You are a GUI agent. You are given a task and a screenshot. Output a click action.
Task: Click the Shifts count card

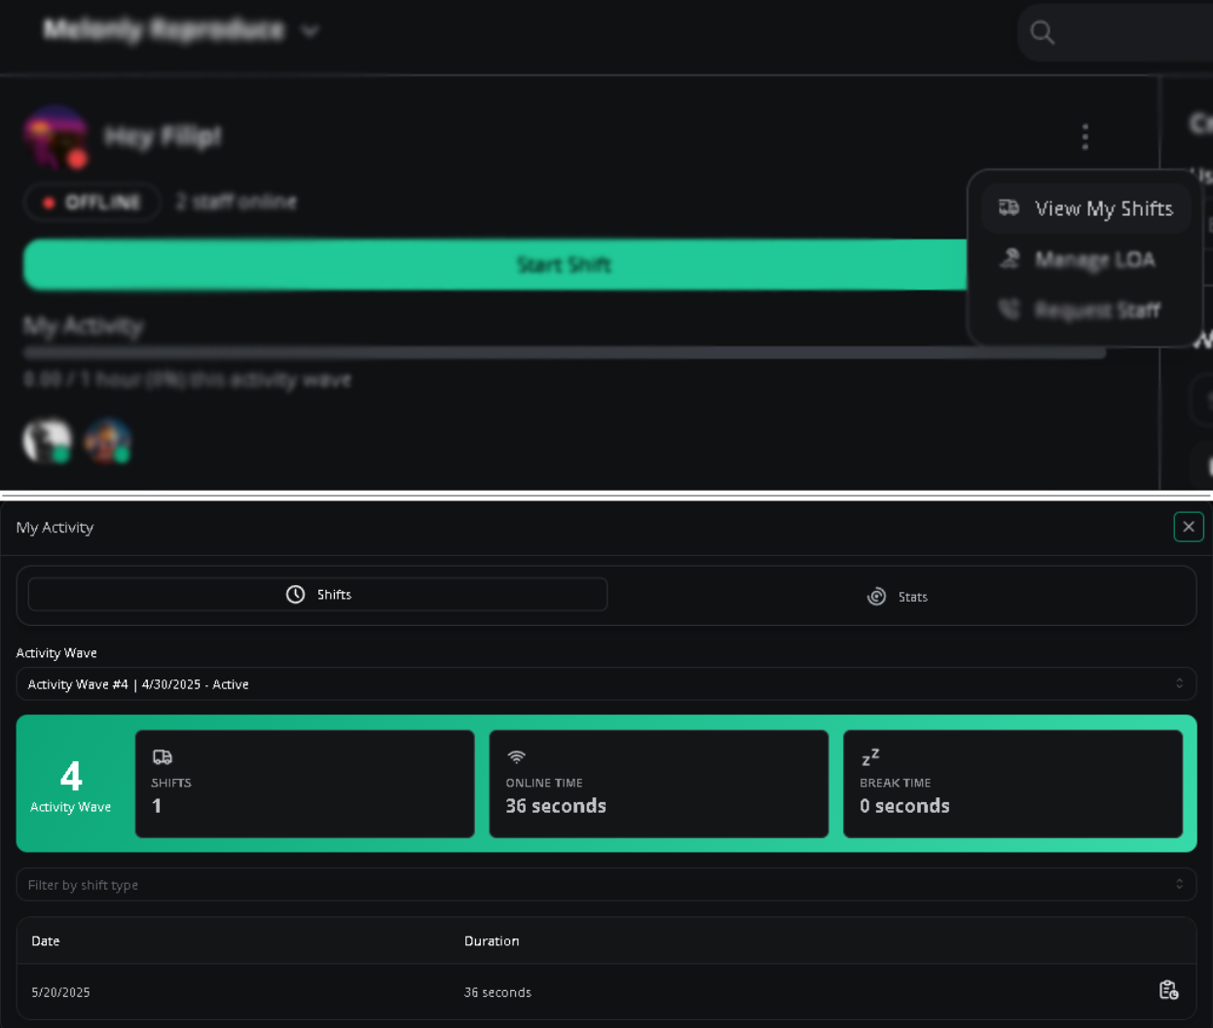point(305,784)
